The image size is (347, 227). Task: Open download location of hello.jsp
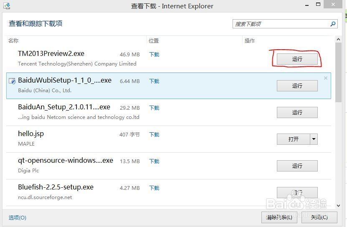pyautogui.click(x=154, y=134)
